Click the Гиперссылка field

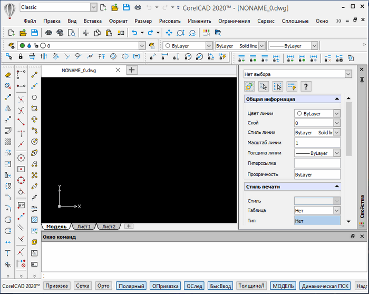tap(317, 163)
